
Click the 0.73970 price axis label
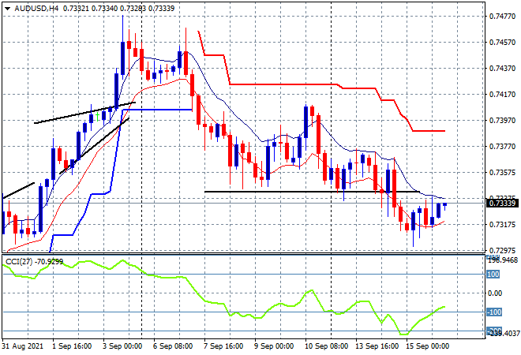pyautogui.click(x=502, y=120)
